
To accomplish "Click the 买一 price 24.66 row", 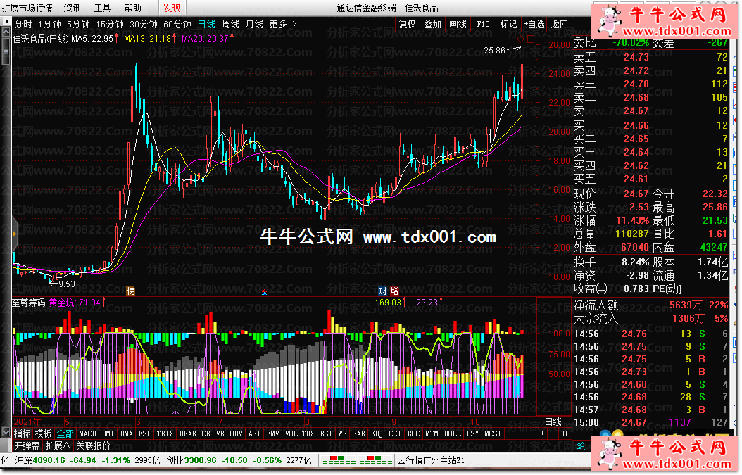I will point(650,125).
